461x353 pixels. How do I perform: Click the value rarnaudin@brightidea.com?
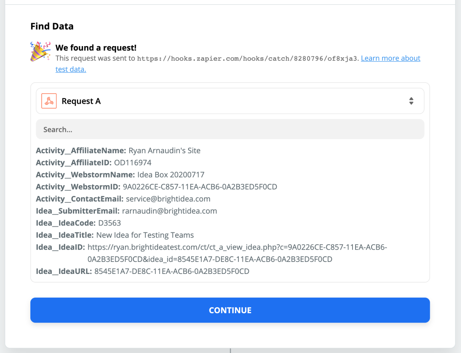[x=170, y=211]
